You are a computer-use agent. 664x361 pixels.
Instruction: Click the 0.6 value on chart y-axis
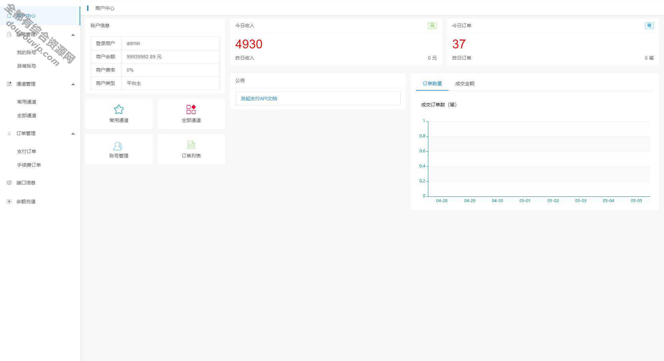(x=422, y=151)
